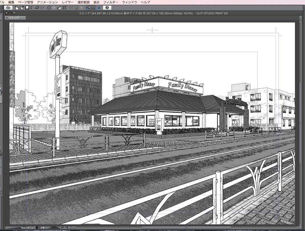Click the Undo arrow icon

point(37,8)
